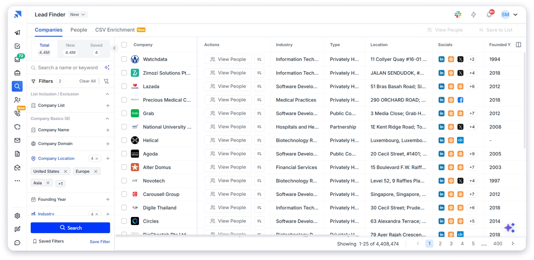Check the Agoda row checkbox
534x260 pixels.
pyautogui.click(x=124, y=154)
